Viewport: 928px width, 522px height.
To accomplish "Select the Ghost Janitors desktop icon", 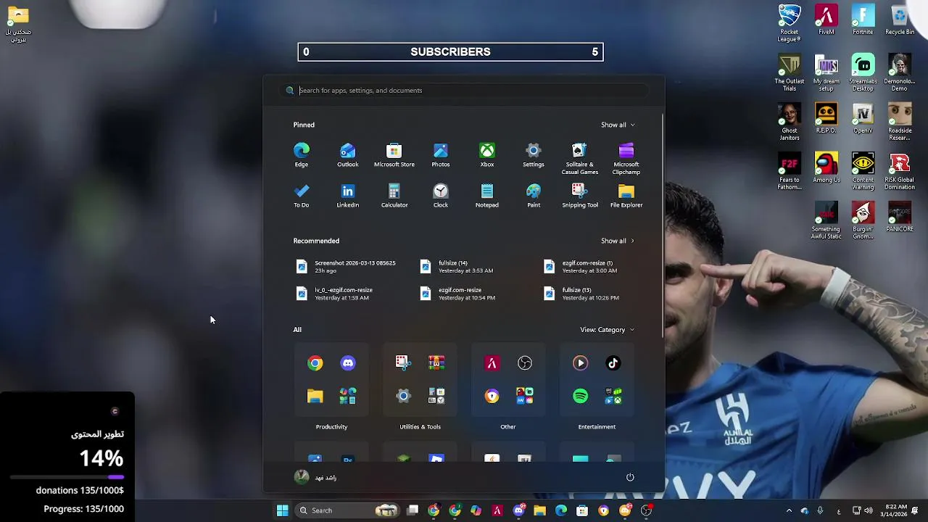I will click(x=790, y=123).
